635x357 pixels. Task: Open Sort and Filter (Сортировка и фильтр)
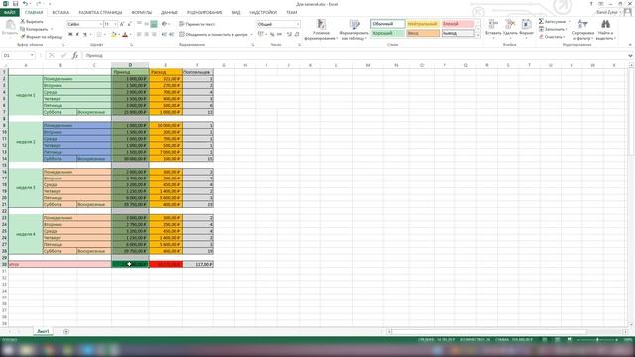pyautogui.click(x=583, y=29)
